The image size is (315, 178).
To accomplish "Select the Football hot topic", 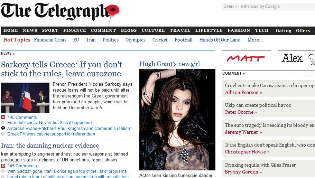I will 183,40.
